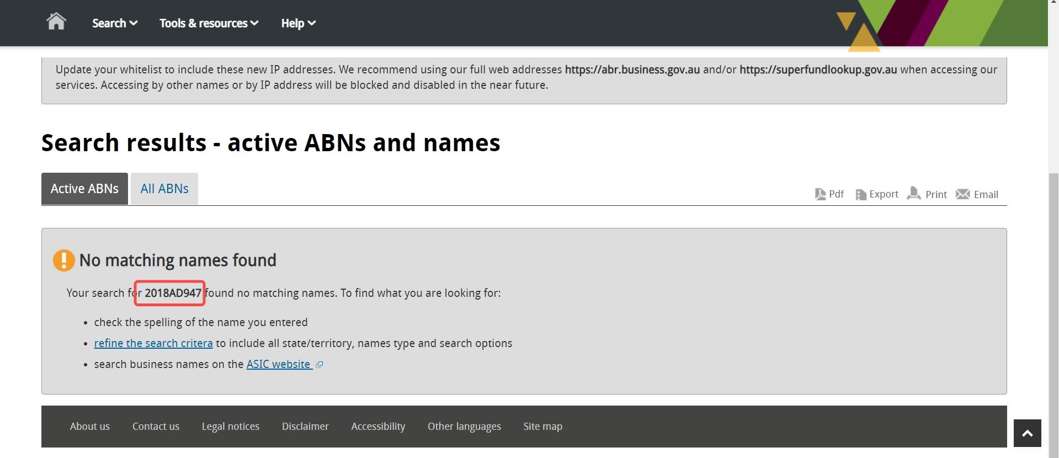Open the Contact us footer link

tap(156, 427)
